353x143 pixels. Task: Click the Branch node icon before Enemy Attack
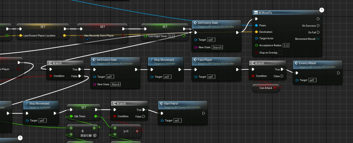pyautogui.click(x=252, y=63)
